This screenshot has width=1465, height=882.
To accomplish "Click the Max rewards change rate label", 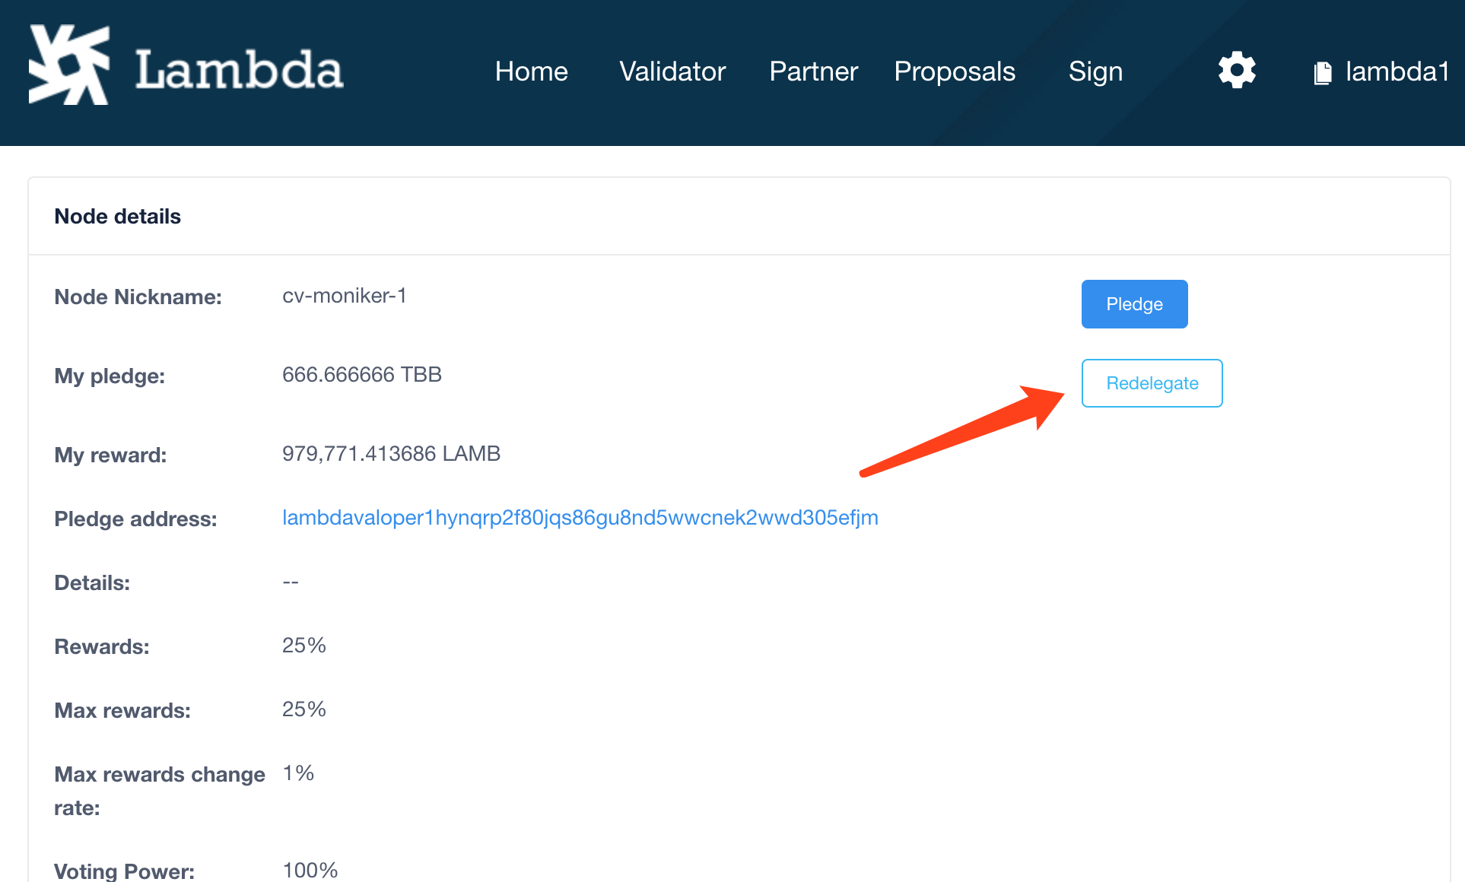I will click(160, 791).
